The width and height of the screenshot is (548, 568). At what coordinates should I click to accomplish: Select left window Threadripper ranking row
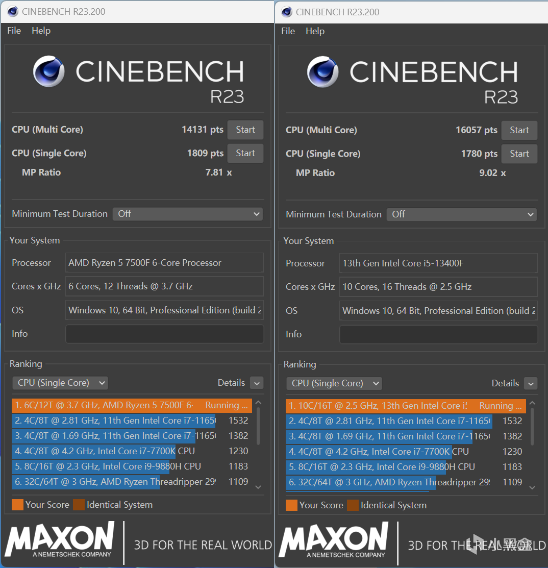132,482
